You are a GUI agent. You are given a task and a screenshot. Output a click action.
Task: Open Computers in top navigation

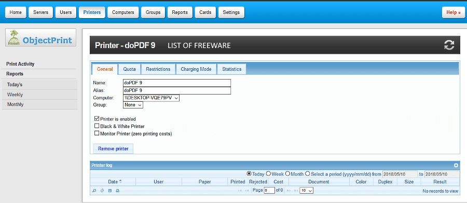pos(123,12)
